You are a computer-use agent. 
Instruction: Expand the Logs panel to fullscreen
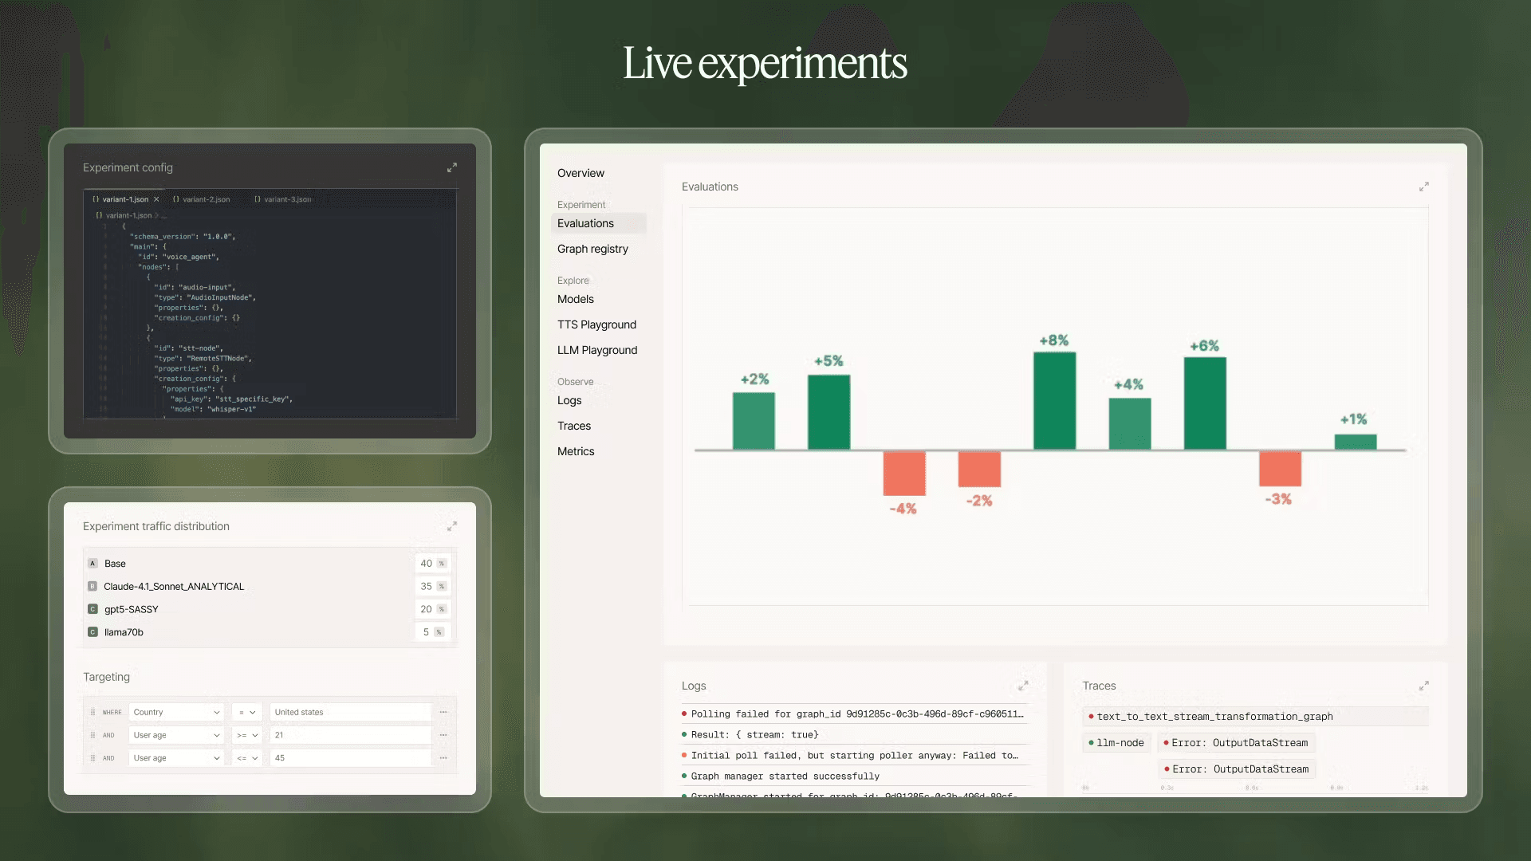tap(1025, 686)
